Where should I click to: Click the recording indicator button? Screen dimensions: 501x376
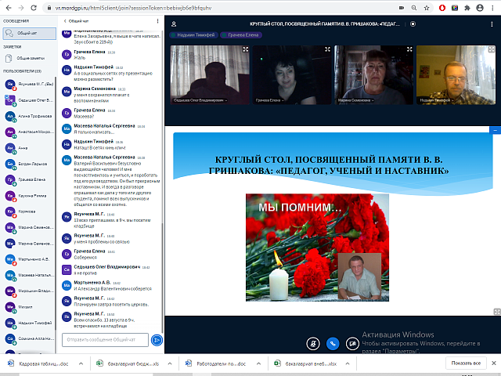[413, 24]
